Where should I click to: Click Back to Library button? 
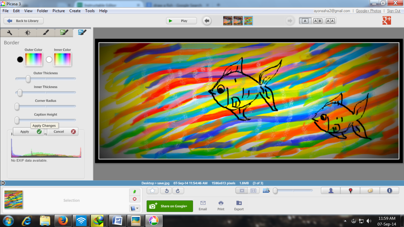coord(23,21)
